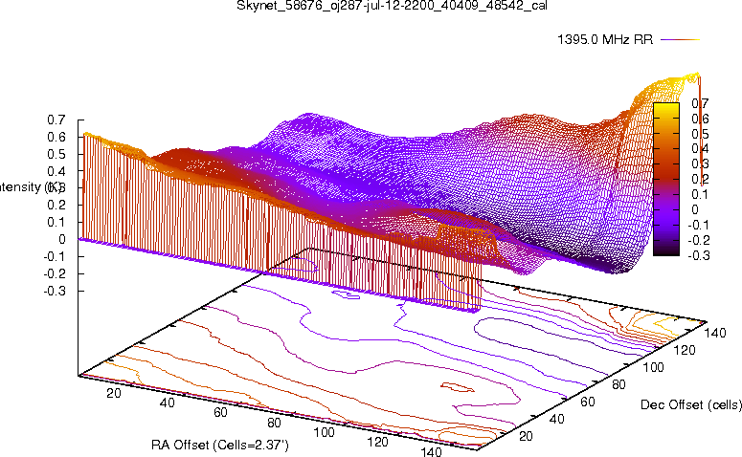742x457 pixels.
Task: Select tick 20 on the RA Offset axis
Action: [x=114, y=393]
